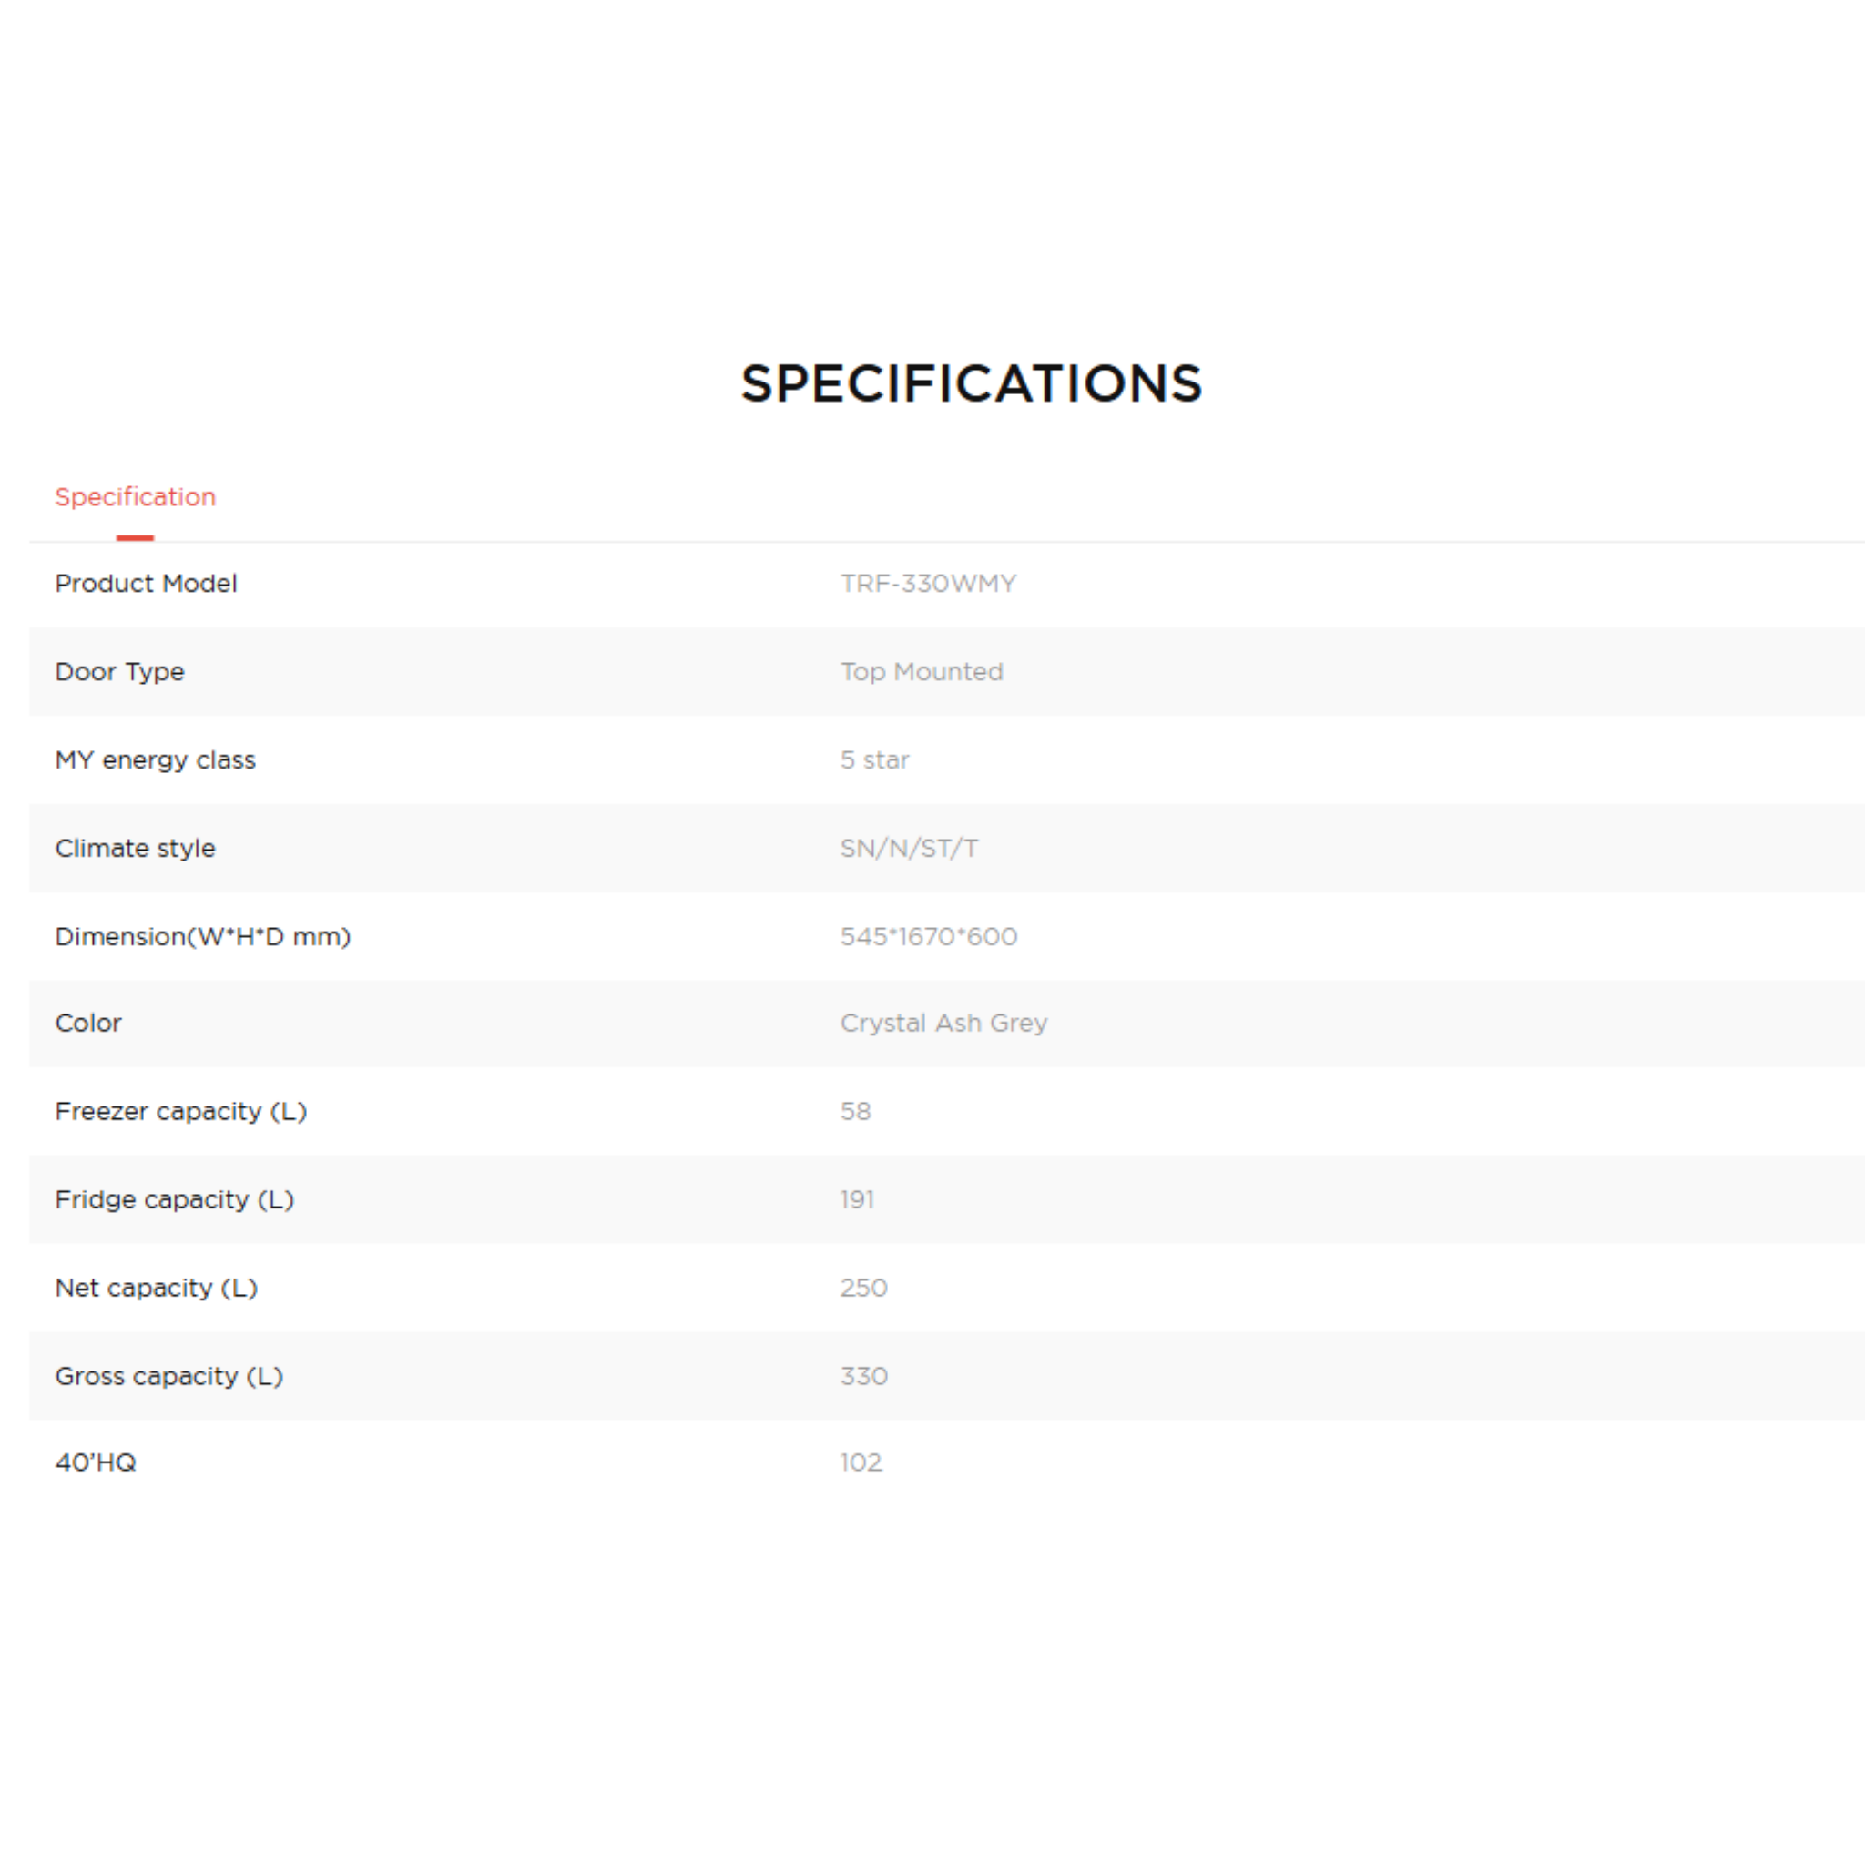Select the SN/N/ST/T climate value
Image resolution: width=1865 pixels, height=1865 pixels.
point(908,849)
